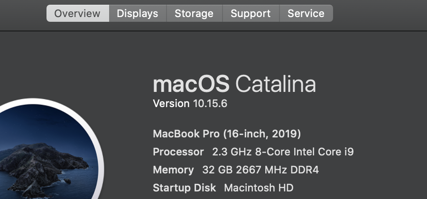The width and height of the screenshot is (427, 199).
Task: Click the "Version" label
Action: coord(171,104)
